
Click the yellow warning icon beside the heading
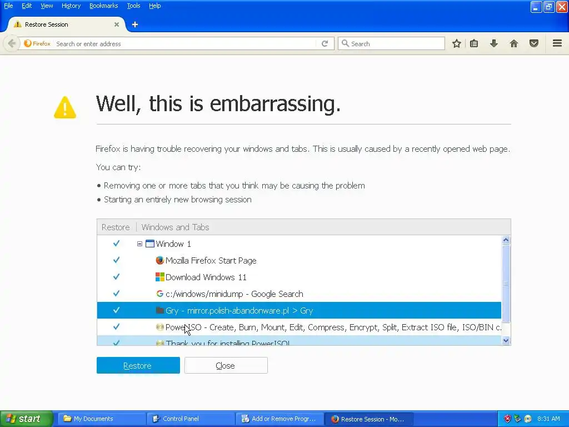[x=65, y=107]
